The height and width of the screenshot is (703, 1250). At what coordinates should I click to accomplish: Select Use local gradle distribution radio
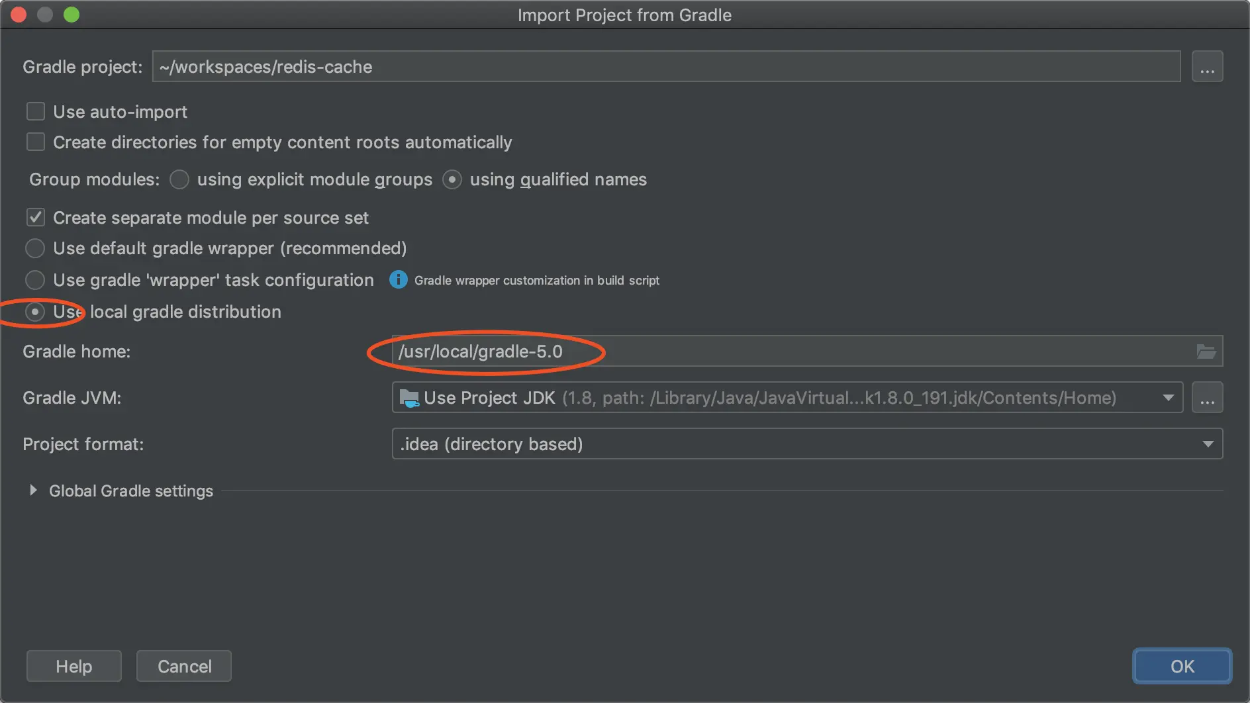tap(35, 312)
